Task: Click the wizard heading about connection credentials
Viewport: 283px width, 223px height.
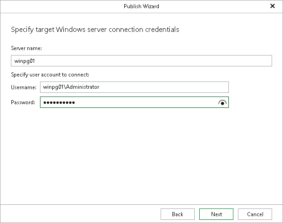Action: (95, 30)
